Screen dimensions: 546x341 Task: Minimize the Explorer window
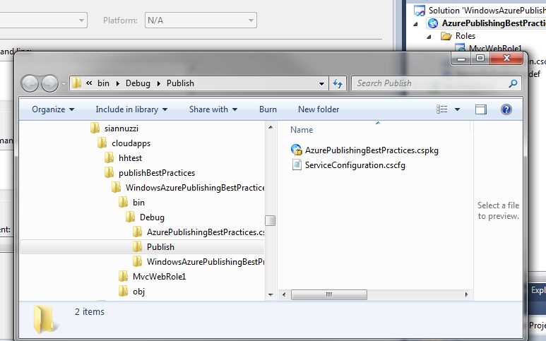461,58
